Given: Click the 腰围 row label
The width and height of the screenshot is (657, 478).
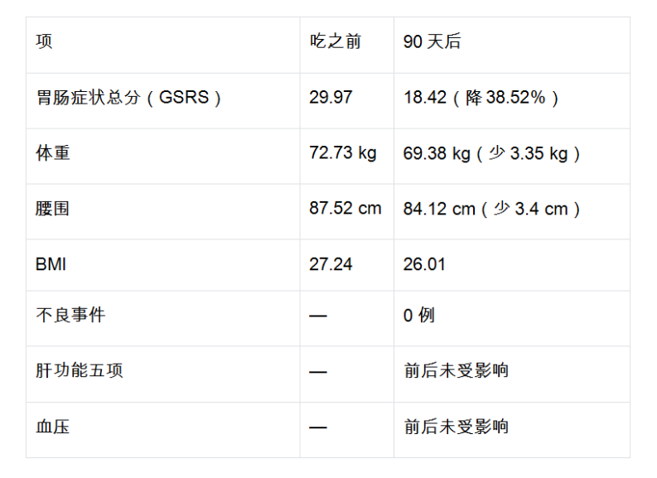Looking at the screenshot, I should point(163,211).
